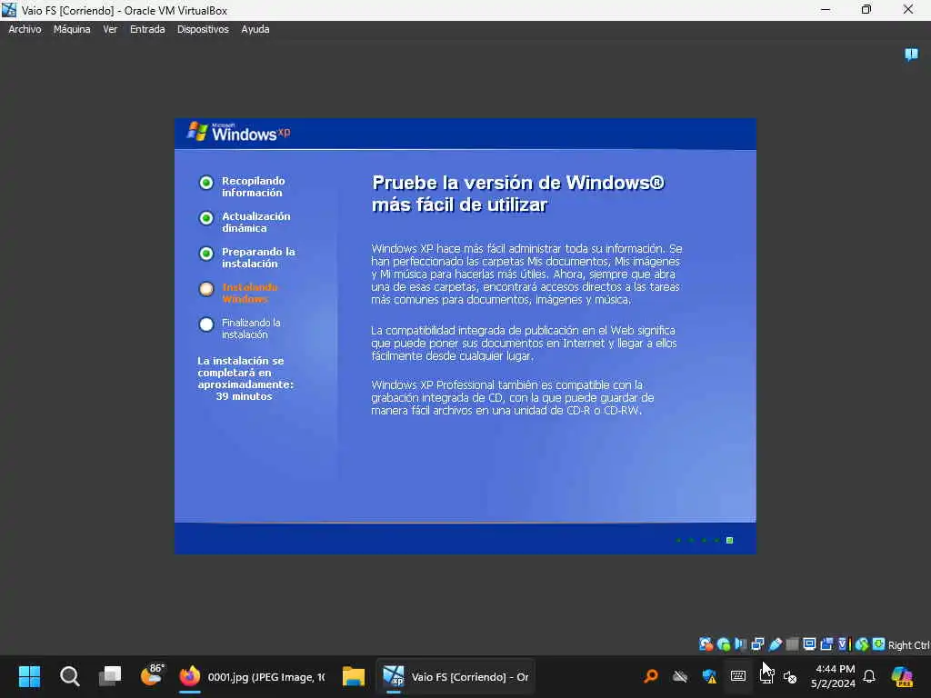931x698 pixels.
Task: Click paragraph starting 'Windows XP hace más fácil'
Action: click(526, 274)
